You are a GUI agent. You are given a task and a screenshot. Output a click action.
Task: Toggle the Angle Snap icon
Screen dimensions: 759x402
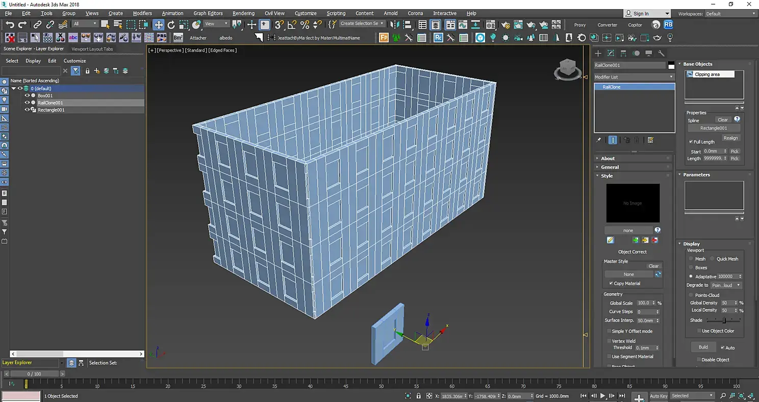(x=292, y=24)
